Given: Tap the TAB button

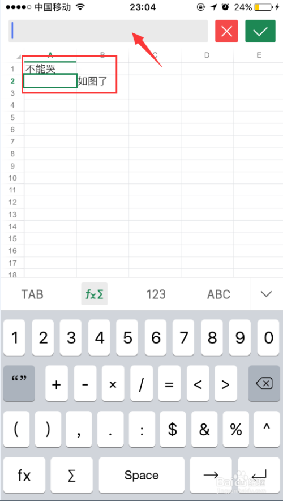Looking at the screenshot, I should 32,294.
